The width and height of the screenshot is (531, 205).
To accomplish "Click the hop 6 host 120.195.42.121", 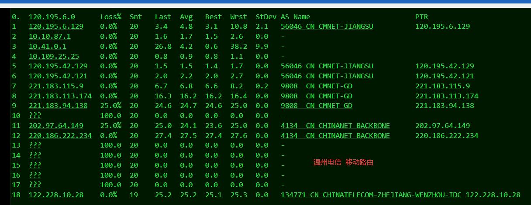I will 58,76.
